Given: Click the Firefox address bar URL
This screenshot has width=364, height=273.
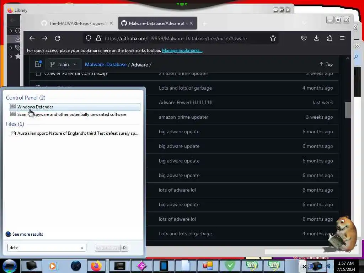Looking at the screenshot, I should [176, 38].
